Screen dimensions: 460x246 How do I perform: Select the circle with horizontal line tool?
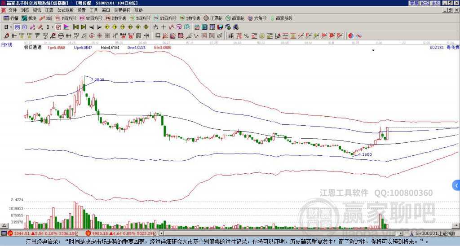pyautogui.click(x=61, y=36)
